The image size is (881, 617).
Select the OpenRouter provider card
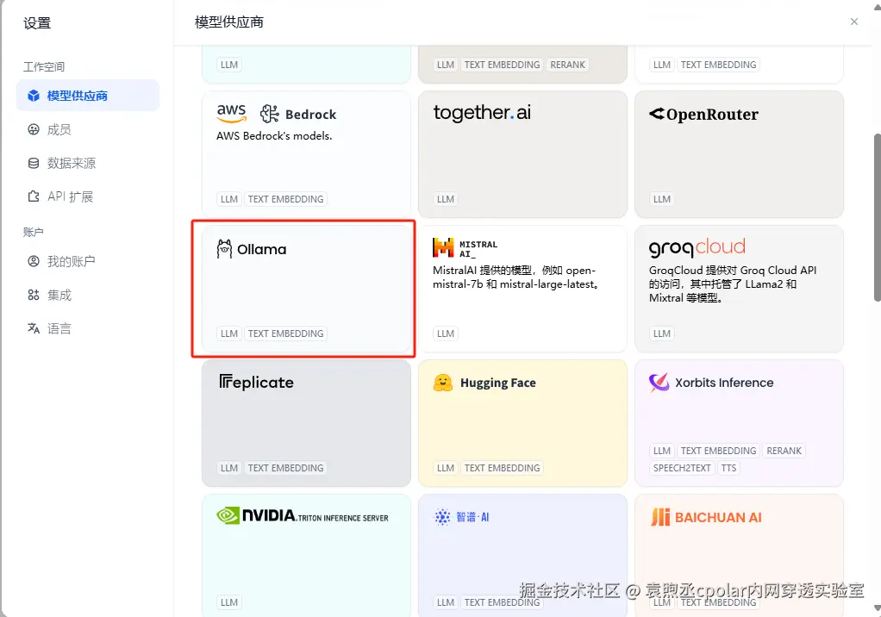click(x=739, y=154)
